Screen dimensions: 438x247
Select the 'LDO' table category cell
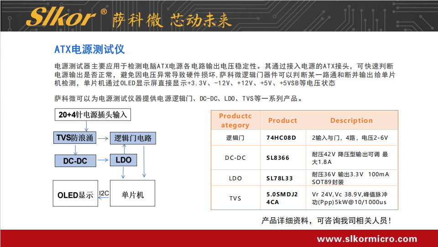pyautogui.click(x=235, y=178)
